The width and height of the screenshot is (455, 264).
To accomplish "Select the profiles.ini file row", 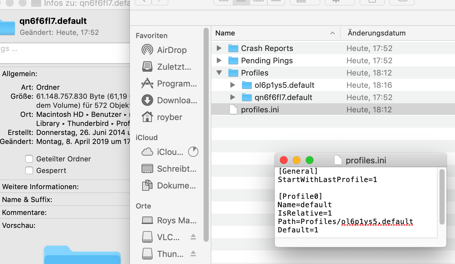I will [x=260, y=110].
